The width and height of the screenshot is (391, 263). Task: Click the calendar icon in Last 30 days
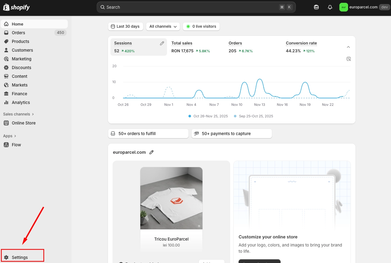click(x=113, y=26)
